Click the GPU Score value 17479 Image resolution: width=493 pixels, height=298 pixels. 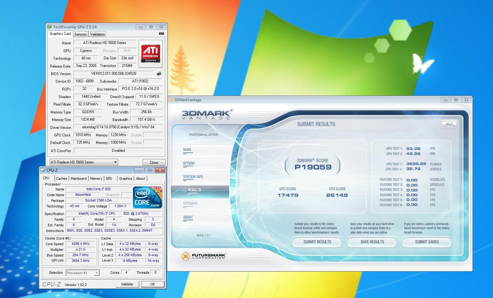288,195
